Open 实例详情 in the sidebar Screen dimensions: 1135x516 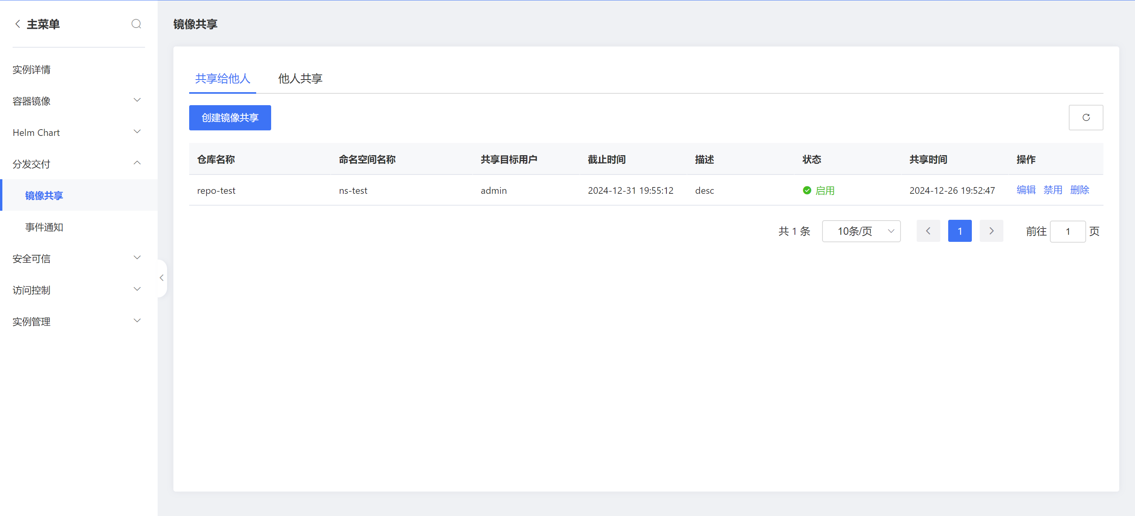point(31,69)
